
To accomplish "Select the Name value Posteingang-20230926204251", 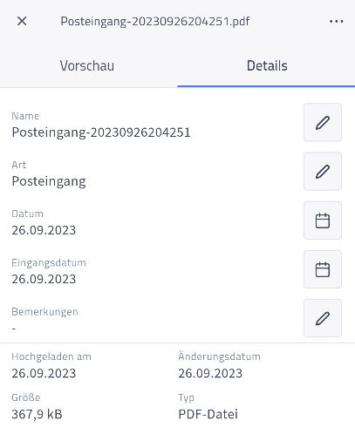I will pyautogui.click(x=101, y=132).
